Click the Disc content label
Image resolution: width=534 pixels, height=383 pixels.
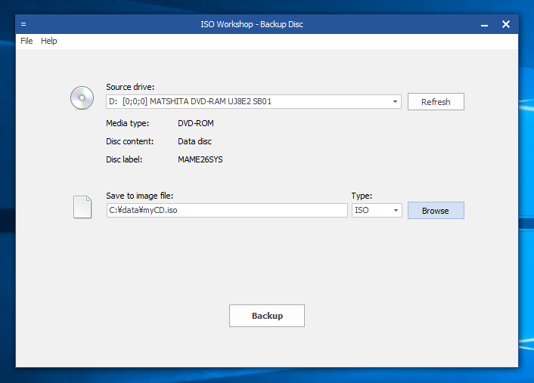(x=130, y=141)
